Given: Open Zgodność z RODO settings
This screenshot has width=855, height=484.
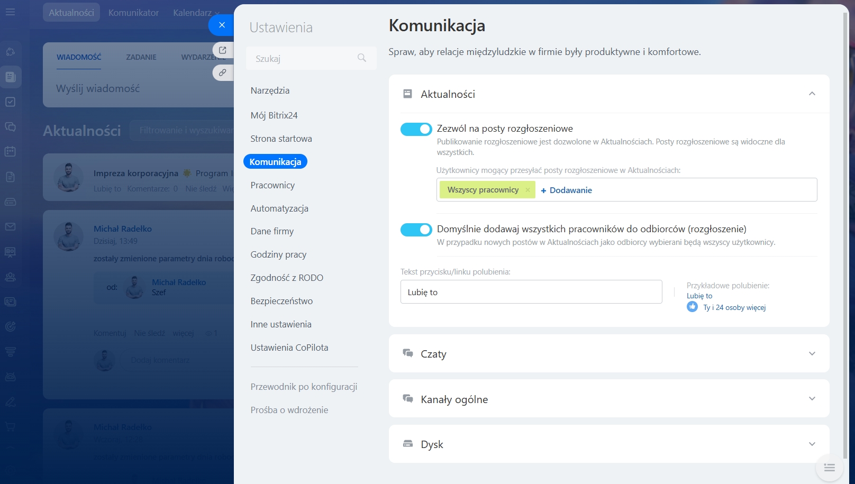Looking at the screenshot, I should click(x=287, y=278).
